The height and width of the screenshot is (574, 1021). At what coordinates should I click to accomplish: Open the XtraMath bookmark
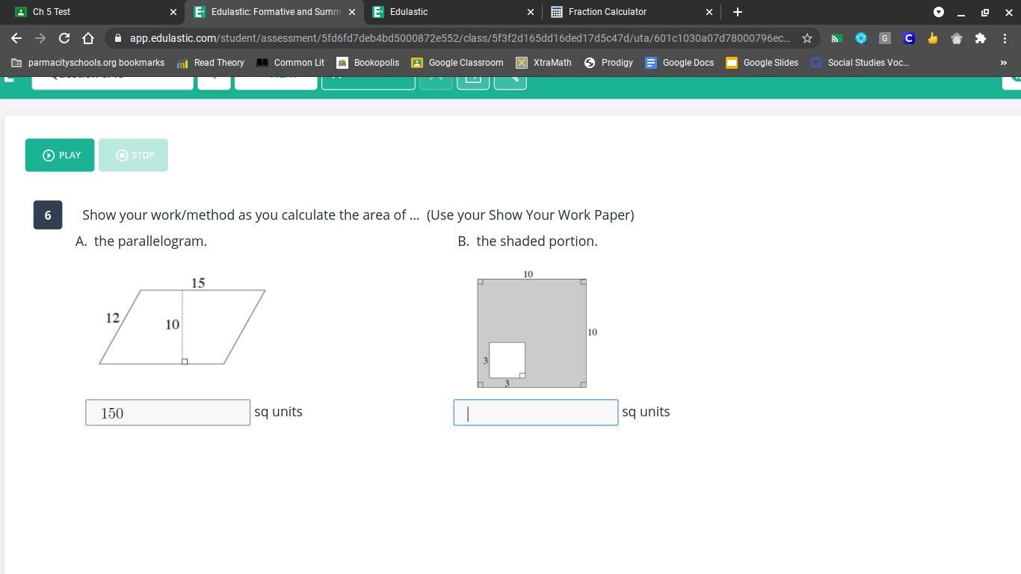[x=544, y=63]
